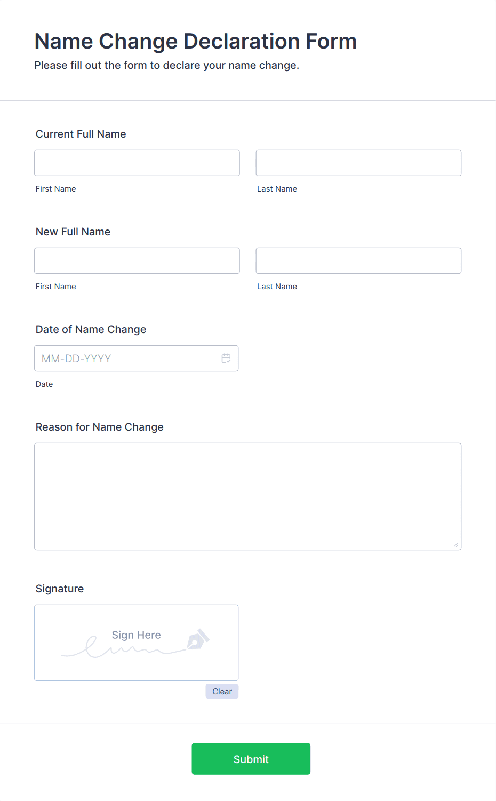This screenshot has width=496, height=801.
Task: Click the Last Name sublabel under New Full Name
Action: pyautogui.click(x=277, y=286)
